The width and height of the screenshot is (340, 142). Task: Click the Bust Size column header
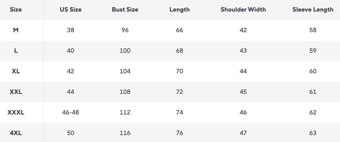point(125,10)
